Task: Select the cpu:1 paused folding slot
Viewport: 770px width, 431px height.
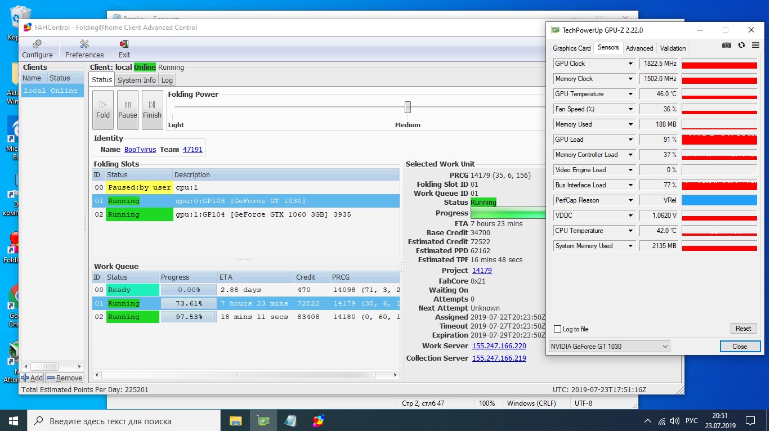Action: (x=246, y=187)
